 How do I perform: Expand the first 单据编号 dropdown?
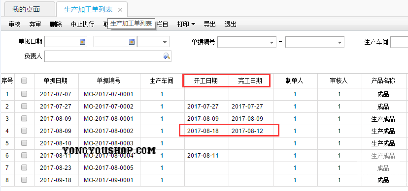(272, 42)
